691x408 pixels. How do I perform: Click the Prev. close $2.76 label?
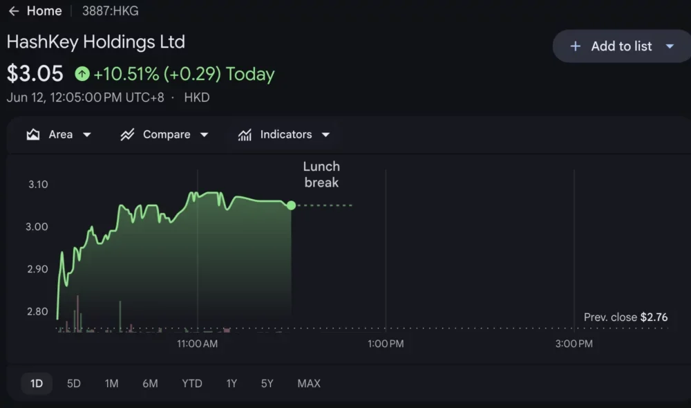pos(625,317)
